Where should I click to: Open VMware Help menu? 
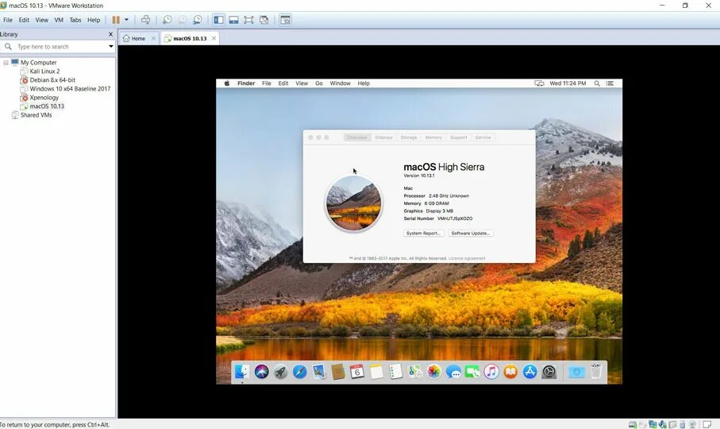pos(94,20)
